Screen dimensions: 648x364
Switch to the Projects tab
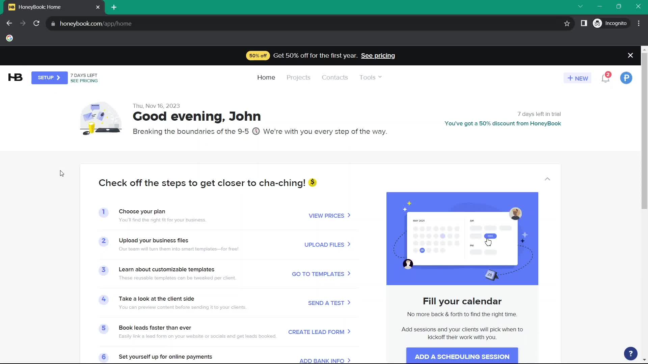point(298,78)
